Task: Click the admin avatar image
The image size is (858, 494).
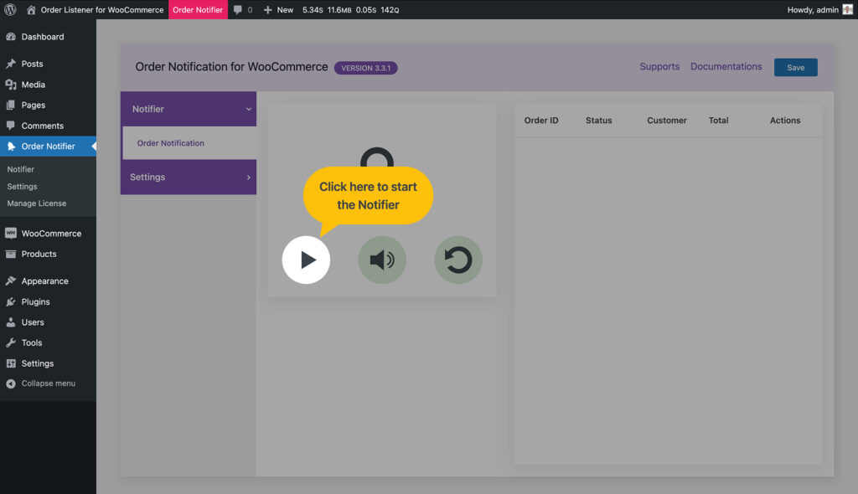Action: tap(848, 9)
